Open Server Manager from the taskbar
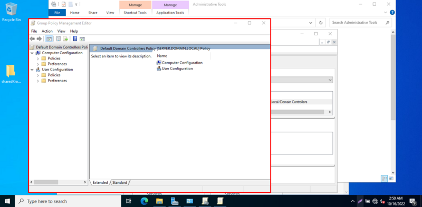422x207 pixels. click(x=175, y=201)
